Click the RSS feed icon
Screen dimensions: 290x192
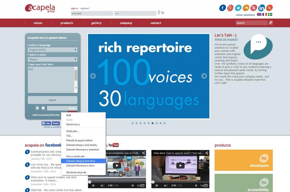tap(269, 8)
